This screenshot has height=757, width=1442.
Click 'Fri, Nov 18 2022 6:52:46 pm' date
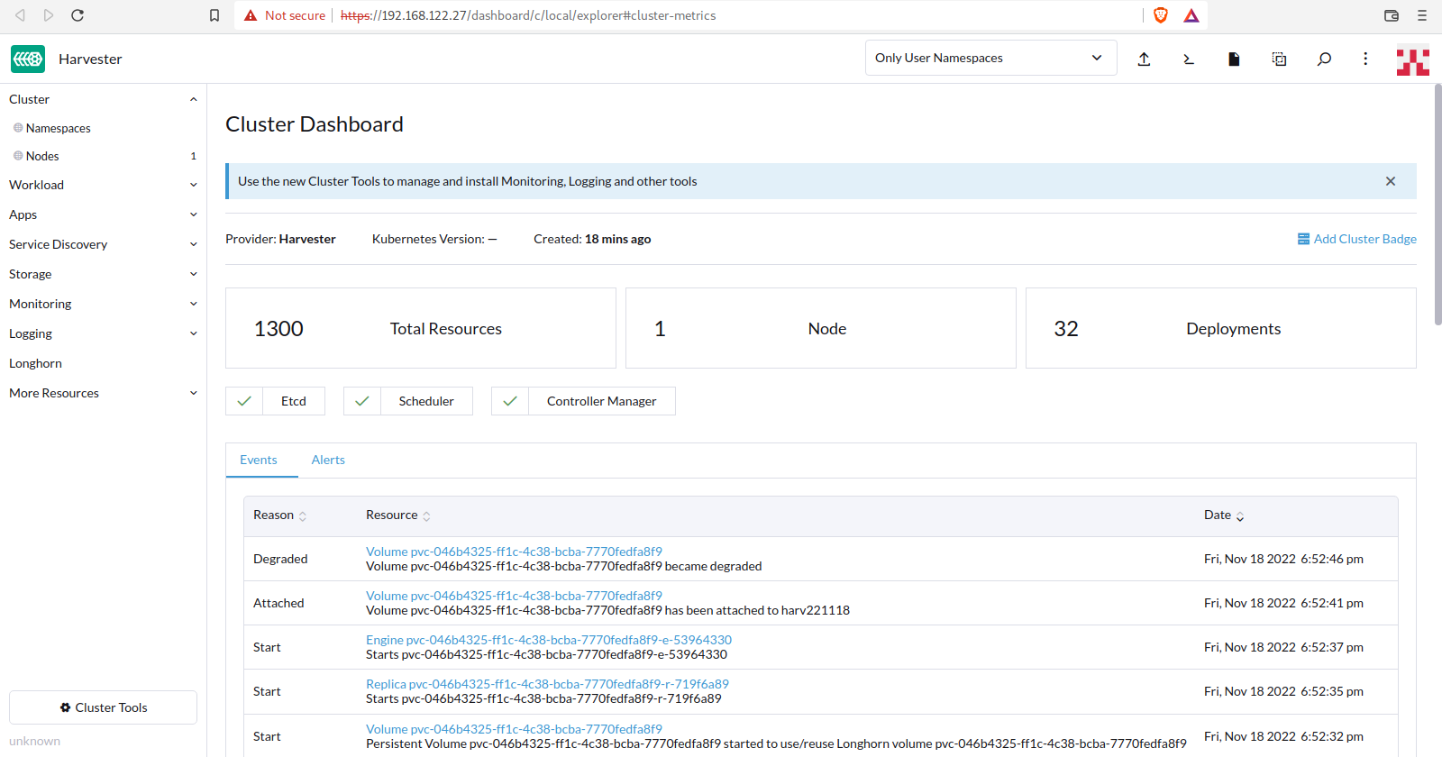(1283, 559)
